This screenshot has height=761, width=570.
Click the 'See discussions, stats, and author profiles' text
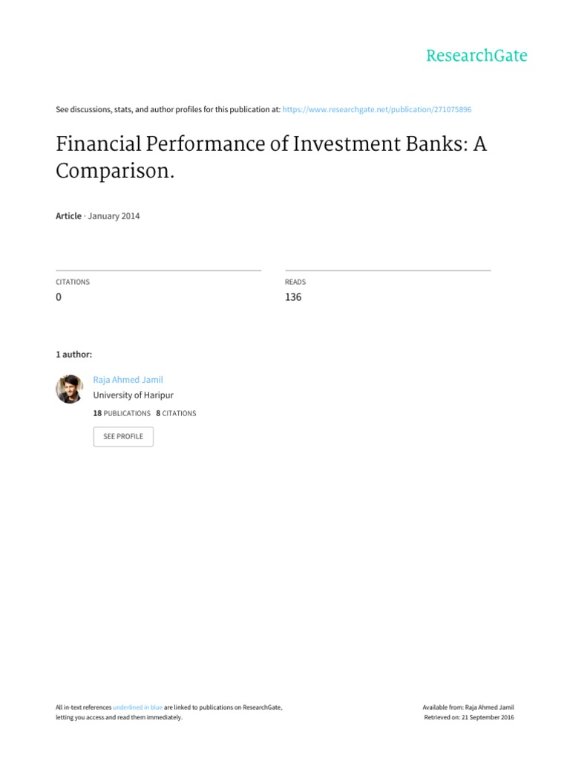point(168,110)
